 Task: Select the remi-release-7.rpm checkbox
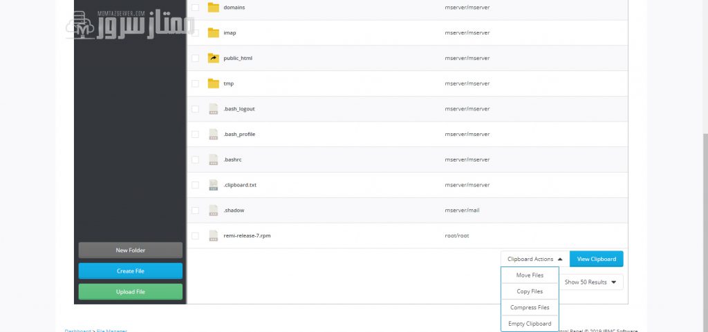[195, 235]
